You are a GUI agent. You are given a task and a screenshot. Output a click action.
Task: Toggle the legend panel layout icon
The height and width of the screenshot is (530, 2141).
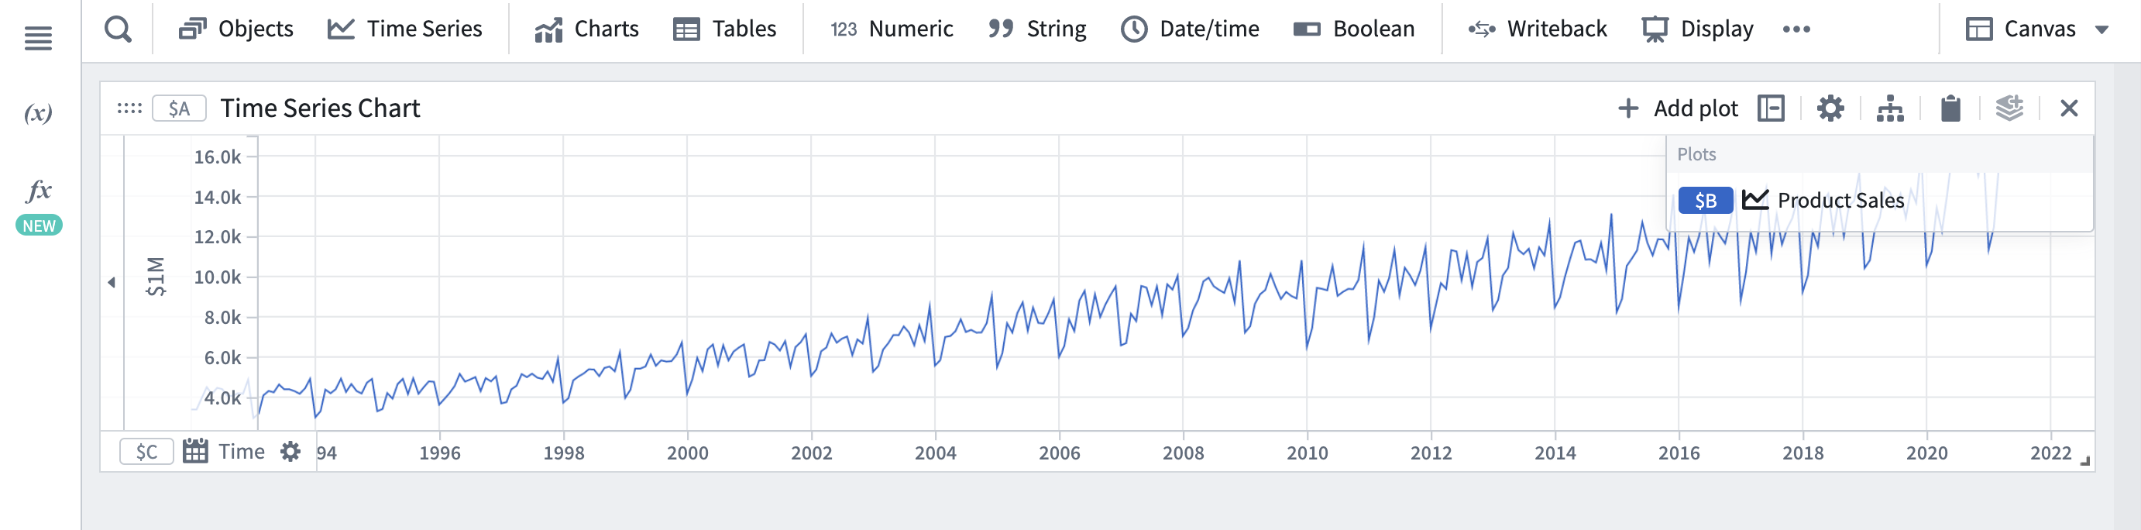pos(1772,108)
